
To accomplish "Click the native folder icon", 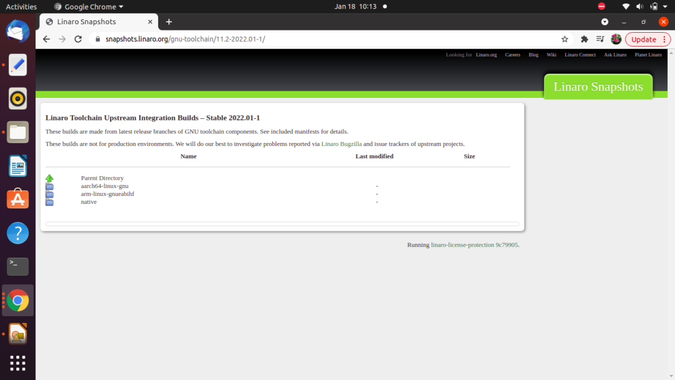I will [x=49, y=202].
